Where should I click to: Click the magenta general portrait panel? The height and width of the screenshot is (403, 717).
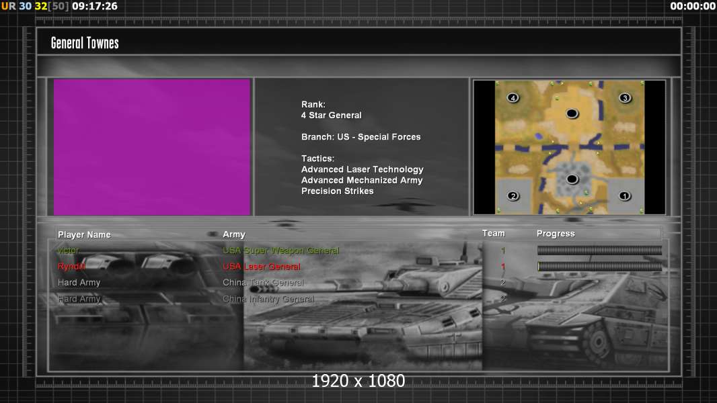pyautogui.click(x=152, y=147)
